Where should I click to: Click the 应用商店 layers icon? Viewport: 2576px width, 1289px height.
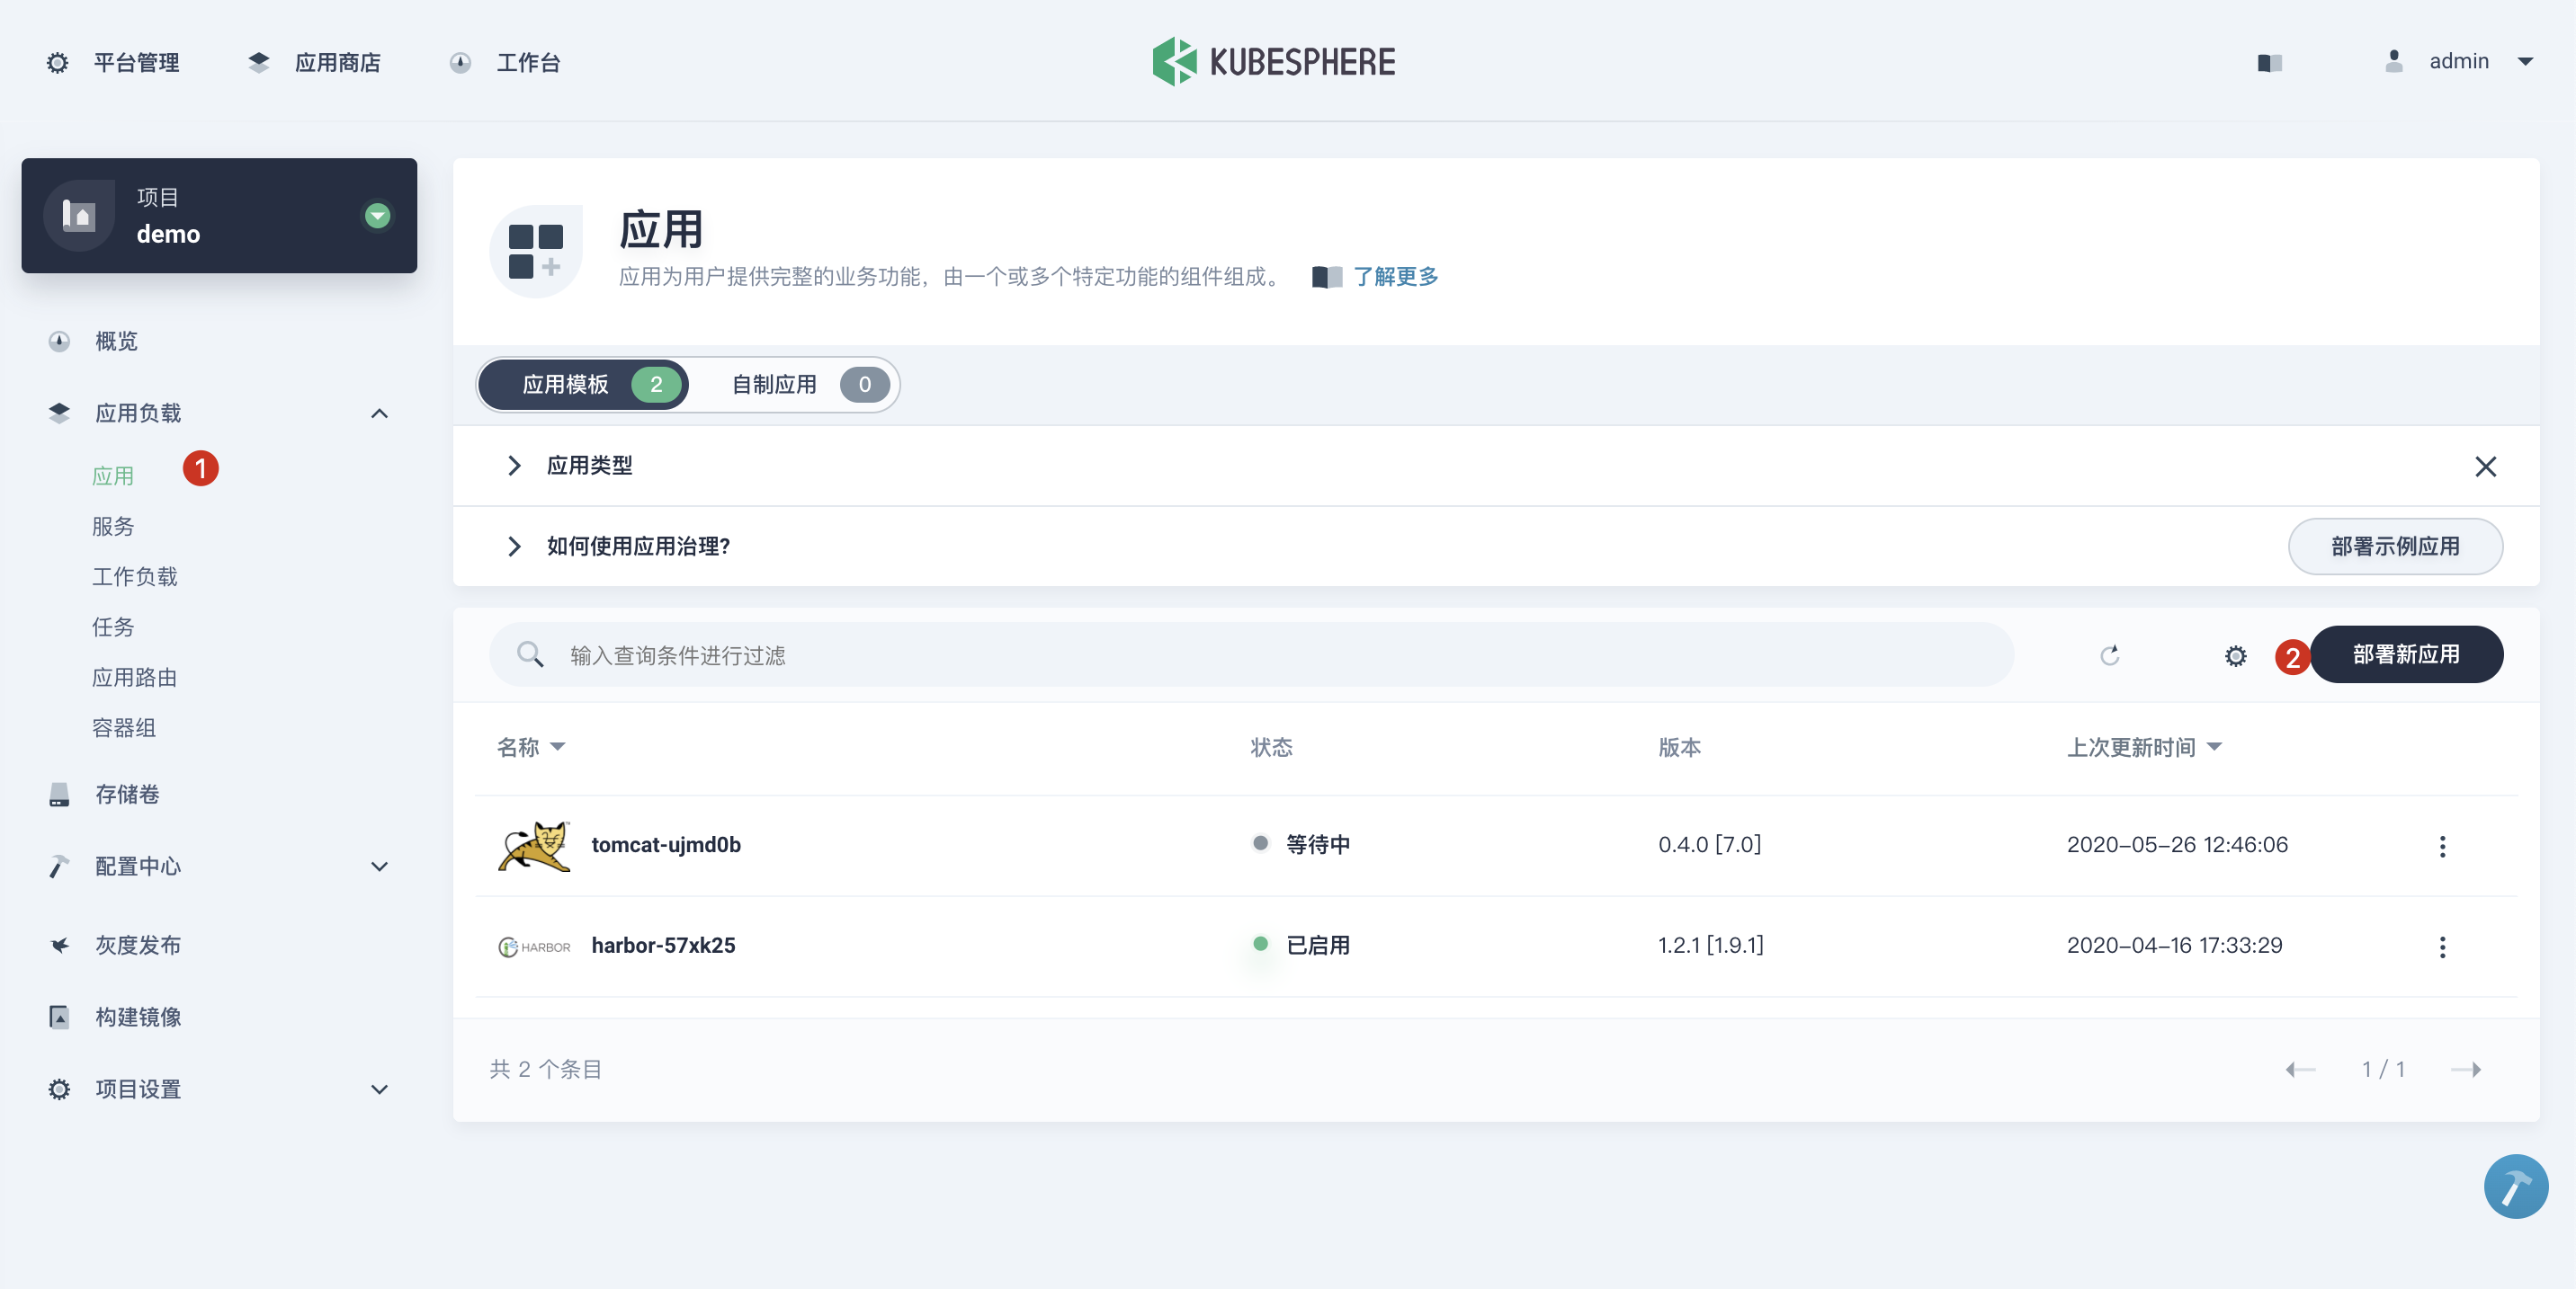click(x=259, y=63)
